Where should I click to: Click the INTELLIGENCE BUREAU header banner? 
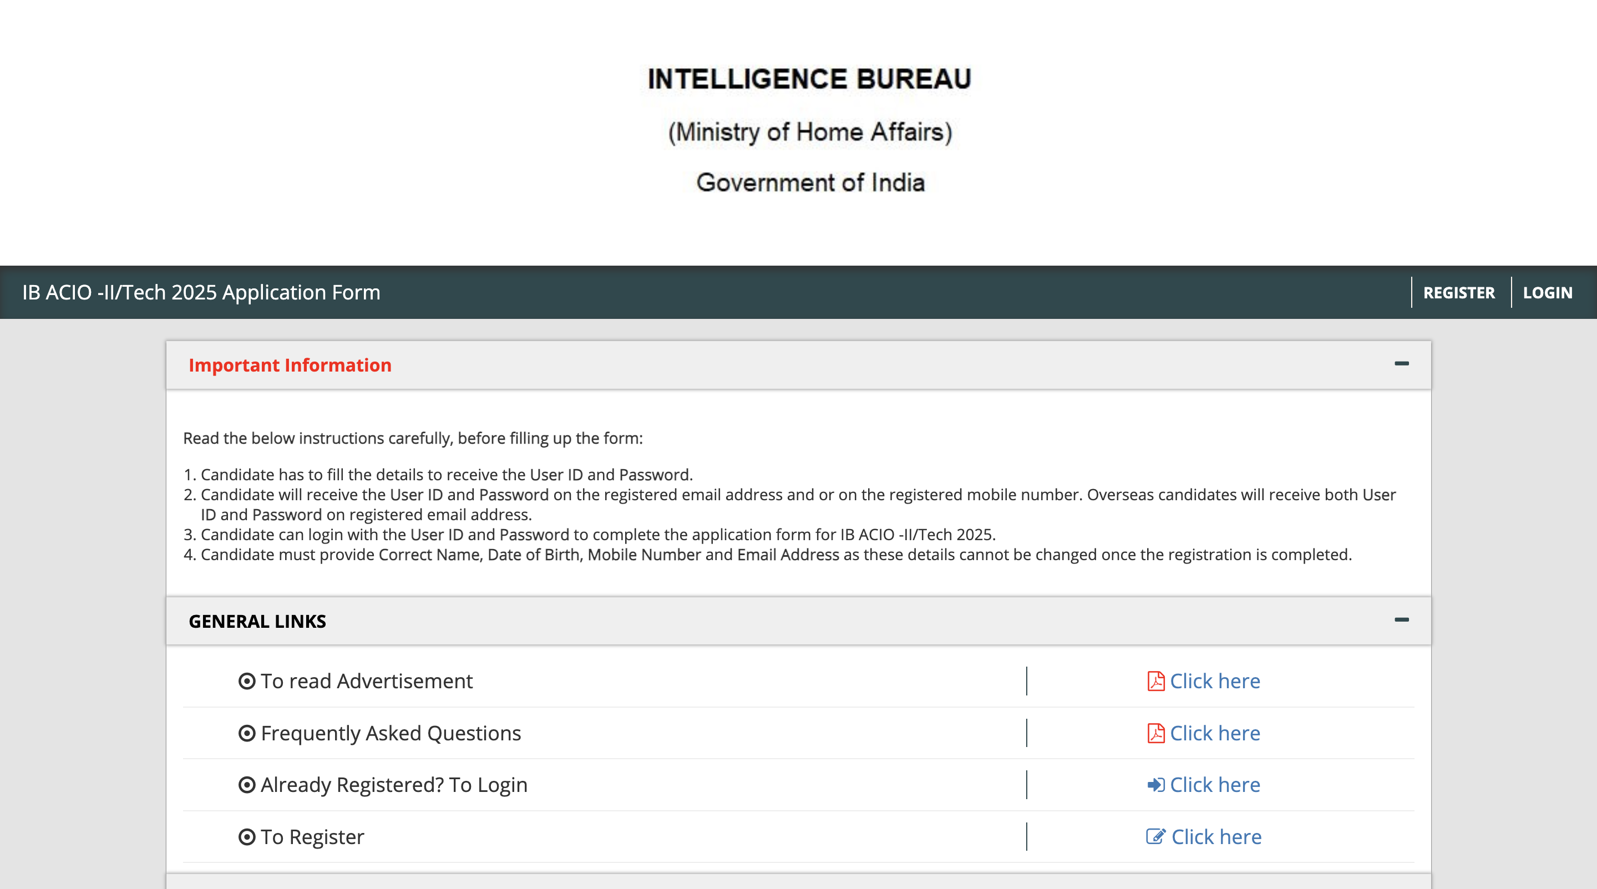pyautogui.click(x=809, y=79)
